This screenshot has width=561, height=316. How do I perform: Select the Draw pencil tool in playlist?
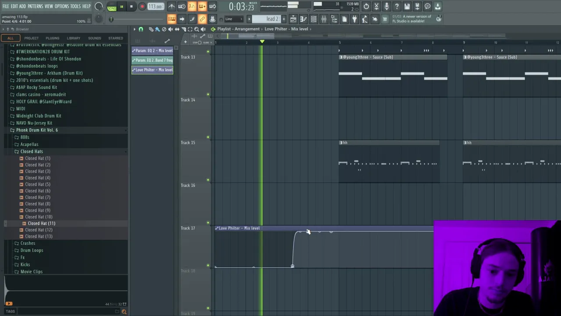coord(151,29)
